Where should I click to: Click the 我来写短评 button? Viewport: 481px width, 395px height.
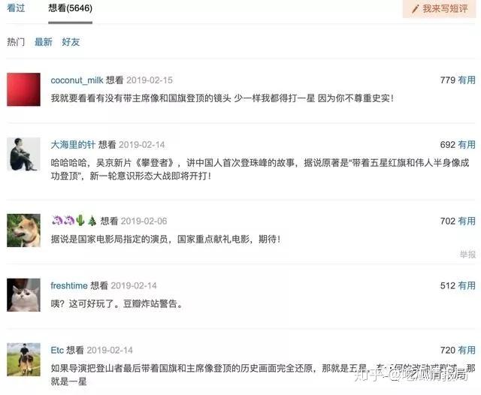pyautogui.click(x=439, y=9)
